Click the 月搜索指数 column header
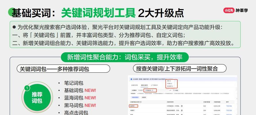The width and height of the screenshot is (256, 115). (x=217, y=102)
